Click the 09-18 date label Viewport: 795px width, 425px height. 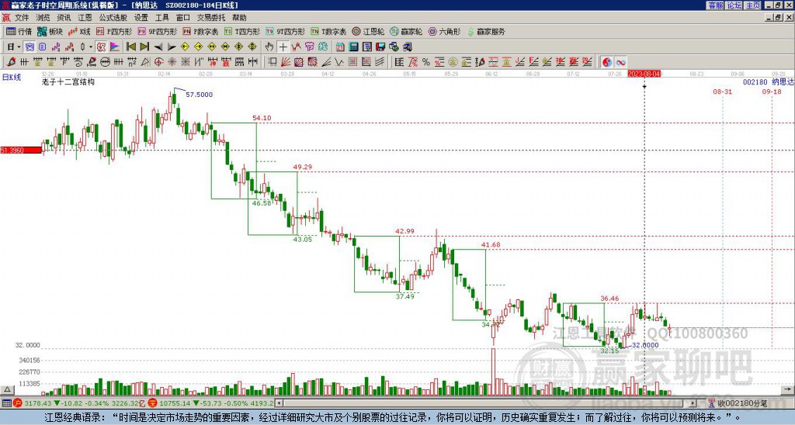click(772, 92)
